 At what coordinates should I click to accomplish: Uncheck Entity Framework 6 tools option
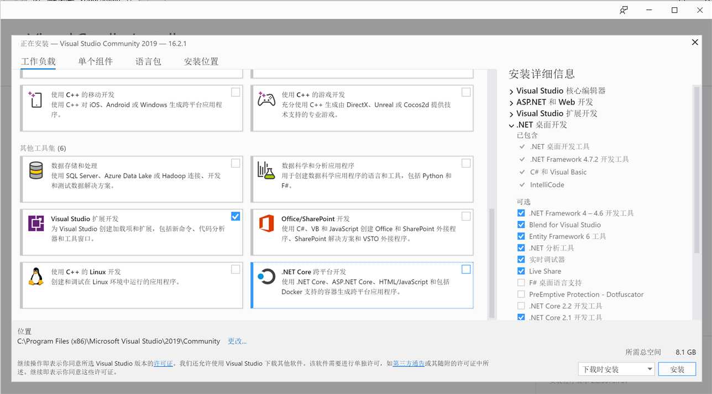tap(521, 236)
